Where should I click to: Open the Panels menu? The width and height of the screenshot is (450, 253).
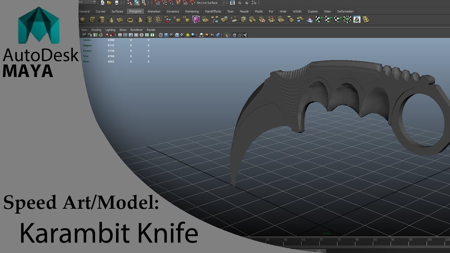(151, 30)
